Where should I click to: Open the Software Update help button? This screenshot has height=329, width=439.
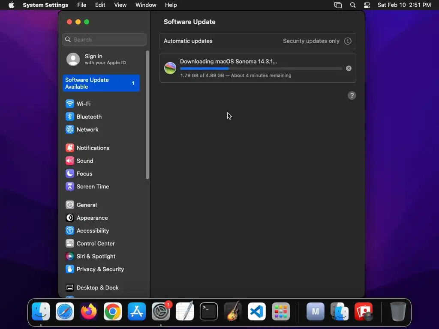point(352,96)
